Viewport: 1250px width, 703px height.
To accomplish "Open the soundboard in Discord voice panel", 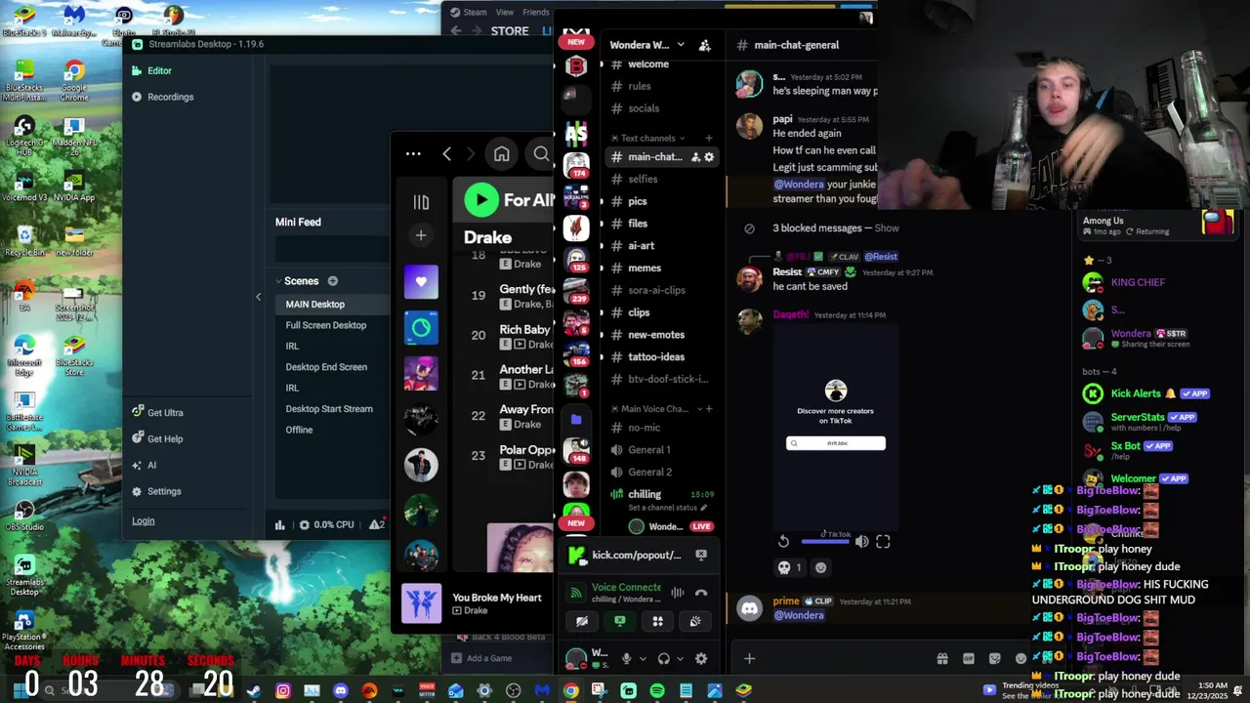I will (x=695, y=621).
